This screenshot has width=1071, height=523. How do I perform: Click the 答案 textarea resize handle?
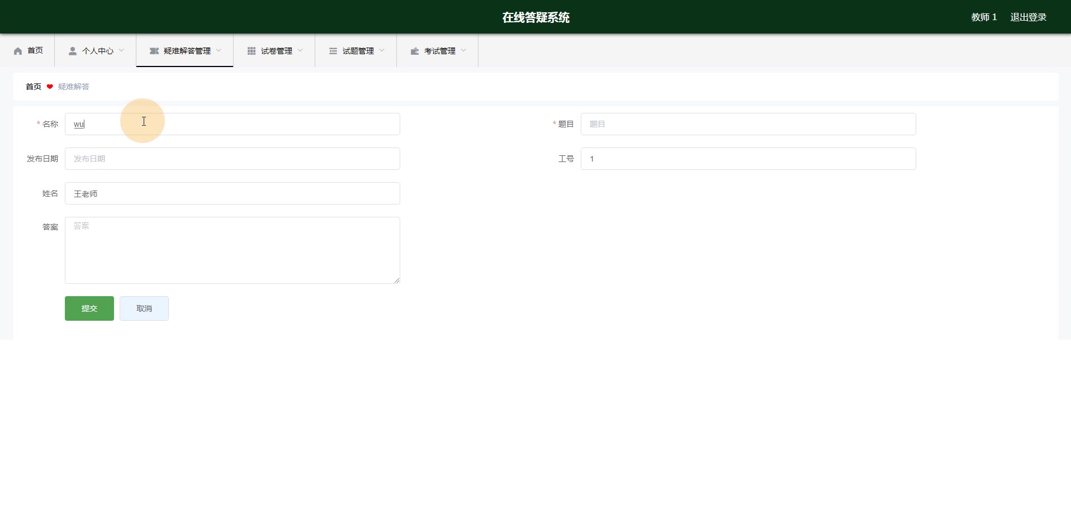click(397, 280)
